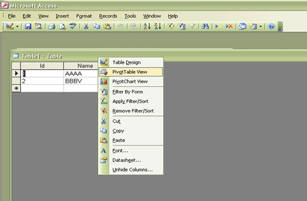The image size is (307, 201).
Task: Click the Help question mark icon
Action: coord(271,26)
